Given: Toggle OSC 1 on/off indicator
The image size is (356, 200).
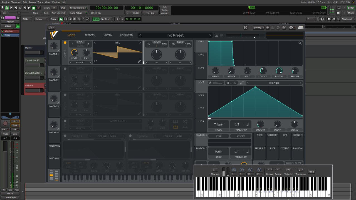Looking at the screenshot, I should (x=65, y=43).
